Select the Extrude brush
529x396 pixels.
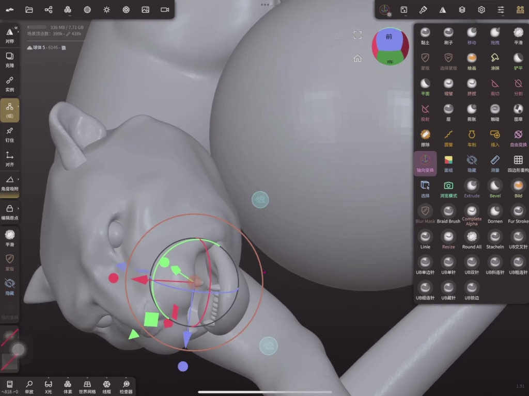coord(472,189)
